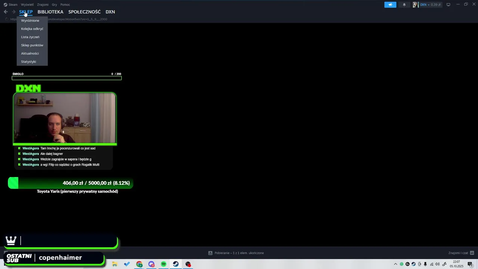Select Sklep punktów in the store menu
This screenshot has width=478, height=269.
[32, 45]
